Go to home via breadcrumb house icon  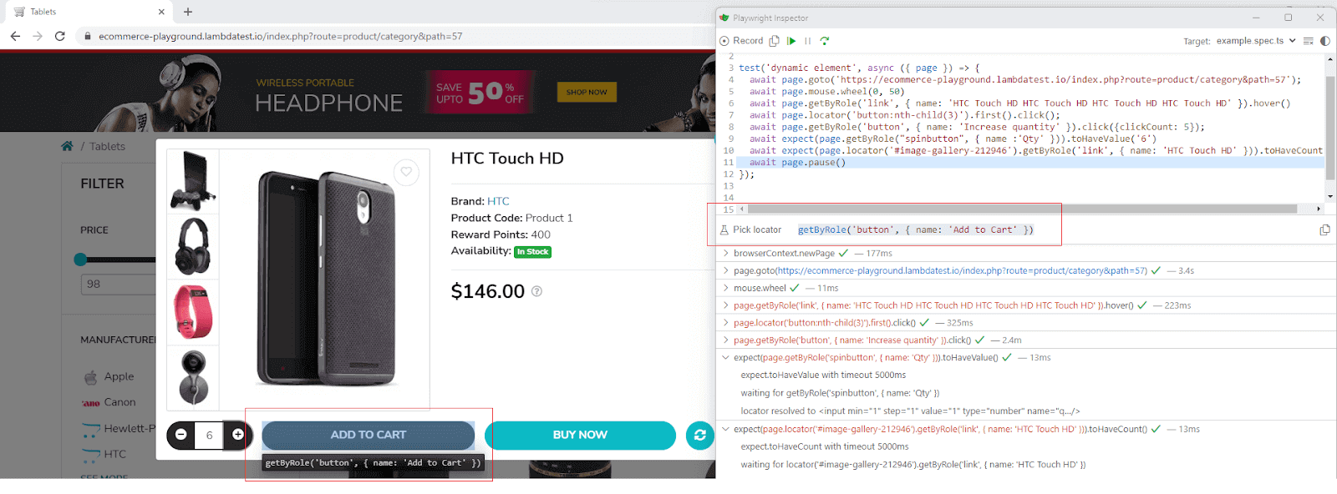coord(67,146)
